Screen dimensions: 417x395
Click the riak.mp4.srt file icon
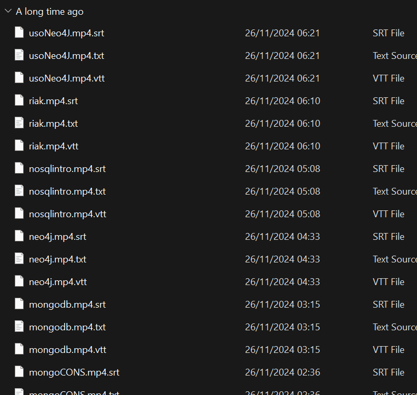19,100
